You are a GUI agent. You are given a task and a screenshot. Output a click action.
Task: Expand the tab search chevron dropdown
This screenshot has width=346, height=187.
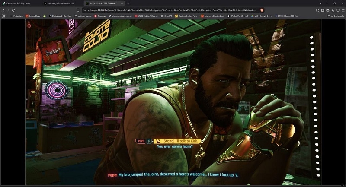tap(320, 3)
